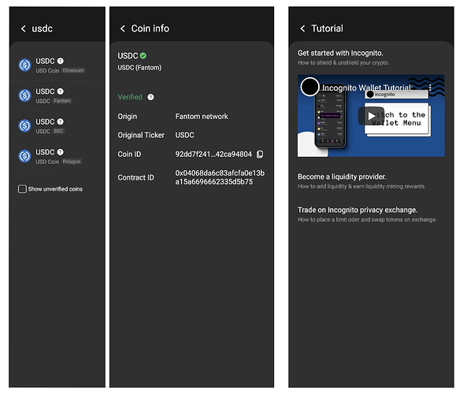Go back from the Tutorial screen
This screenshot has height=394, width=467.
(302, 28)
